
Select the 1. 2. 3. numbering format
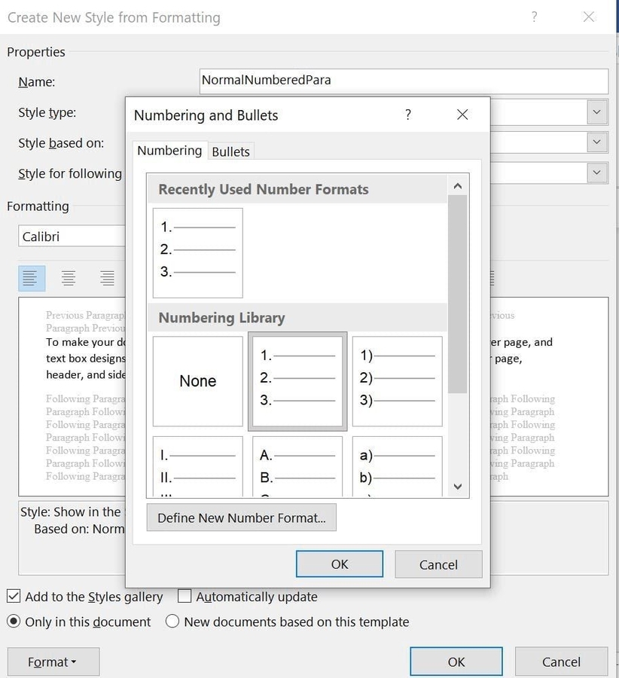(297, 380)
